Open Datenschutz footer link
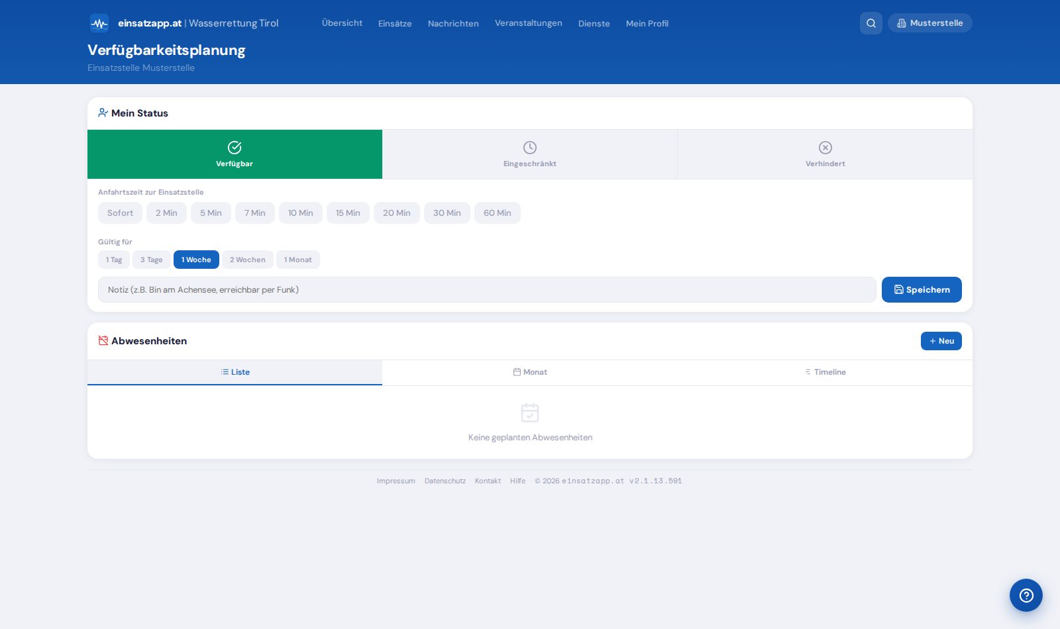This screenshot has width=1060, height=629. 445,481
